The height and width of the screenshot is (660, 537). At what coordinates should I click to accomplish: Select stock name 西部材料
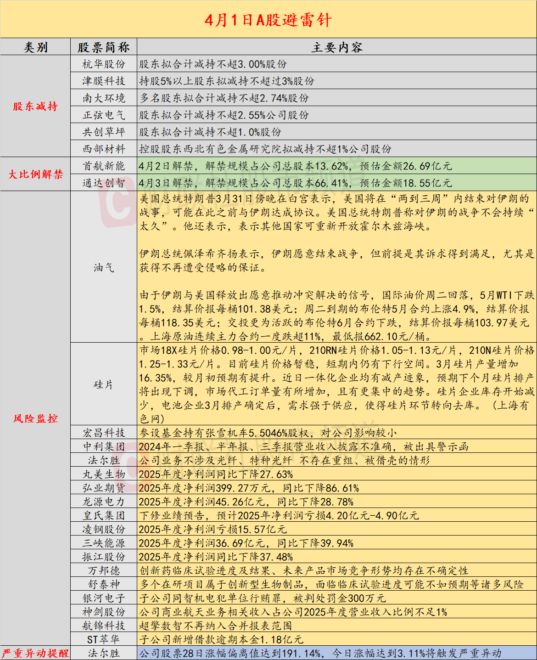[104, 149]
